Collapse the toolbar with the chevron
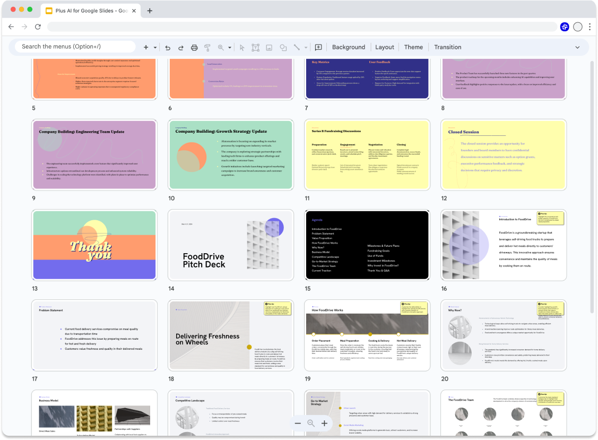 tap(577, 47)
